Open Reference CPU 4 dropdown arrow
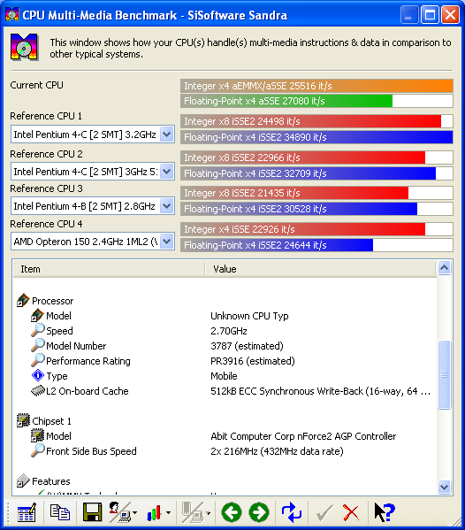The image size is (465, 530). tap(166, 242)
